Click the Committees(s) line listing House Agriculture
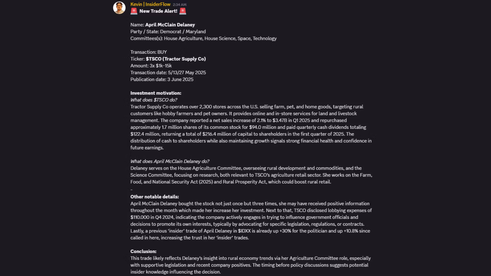The width and height of the screenshot is (491, 276). 204,39
